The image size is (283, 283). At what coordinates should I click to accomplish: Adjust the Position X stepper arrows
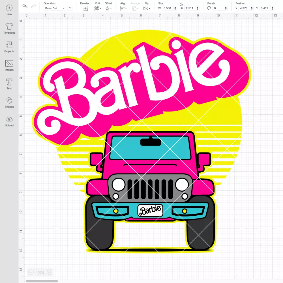pos(252,8)
